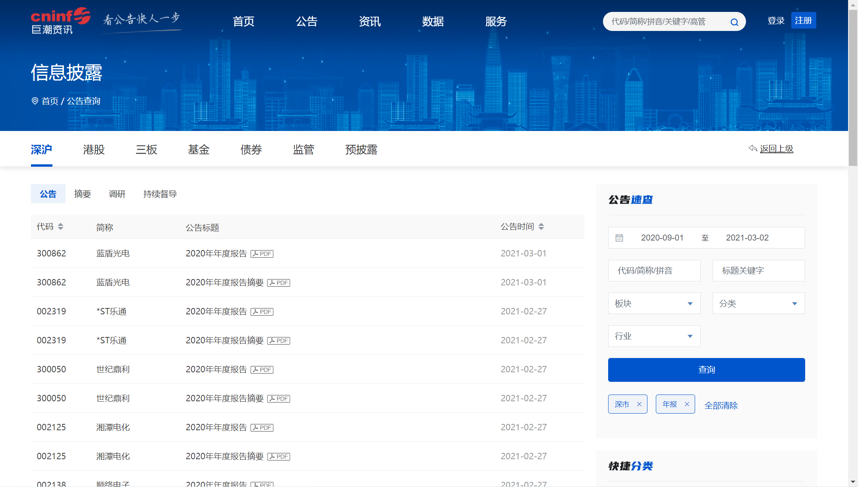The width and height of the screenshot is (858, 487).
Task: Click PDF icon for 湘潭电化 2020年年度报告
Action: (262, 427)
